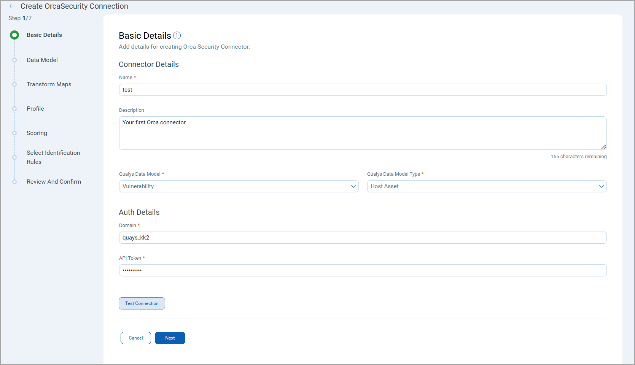
Task: Click the API Token password field
Action: (x=362, y=270)
